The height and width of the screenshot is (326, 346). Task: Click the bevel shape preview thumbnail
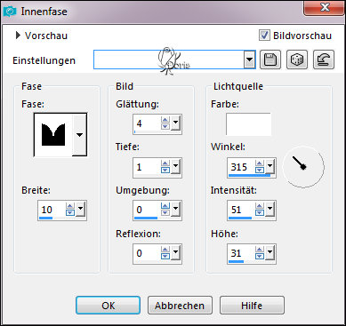[x=53, y=135]
